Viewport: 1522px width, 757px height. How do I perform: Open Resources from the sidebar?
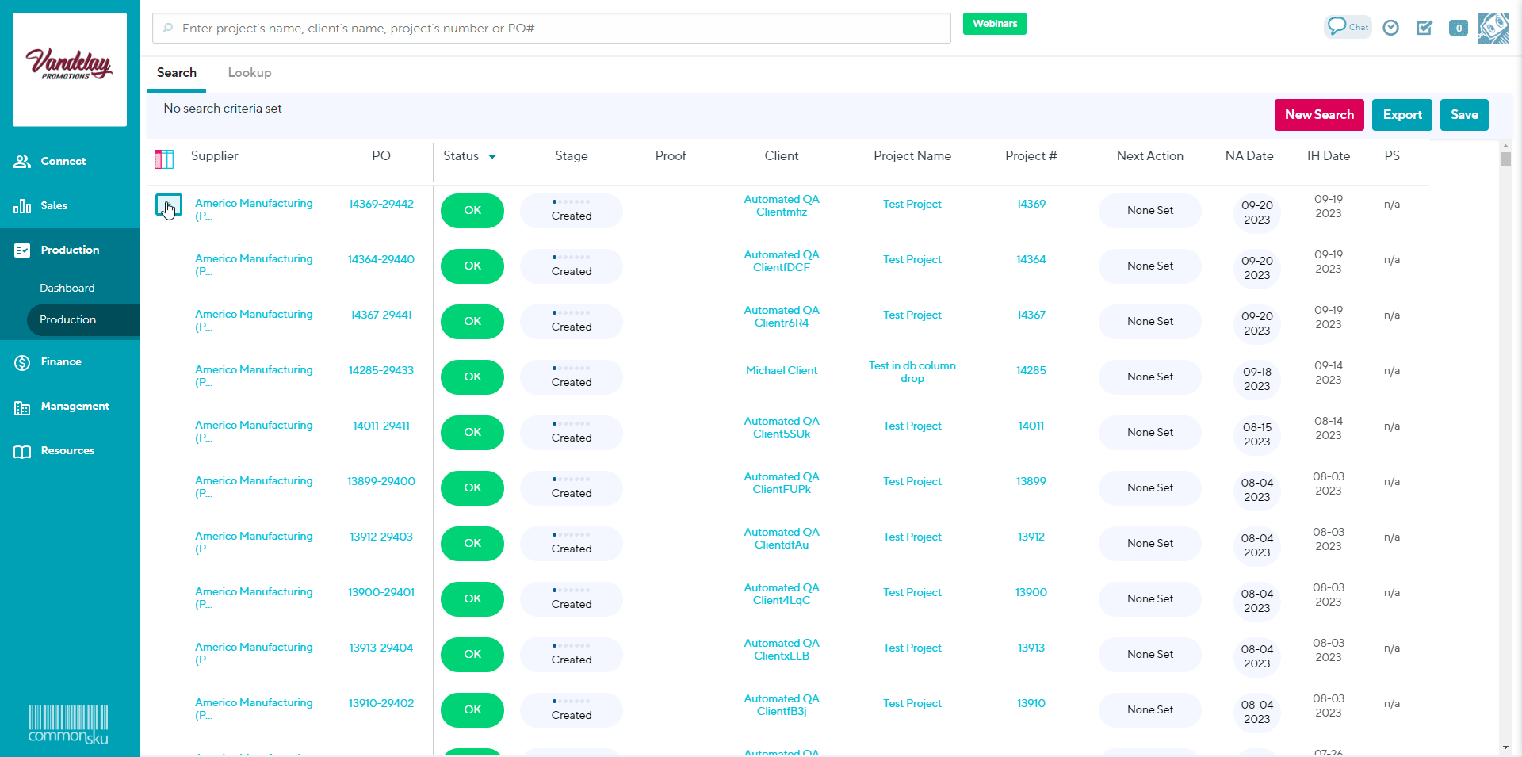[67, 450]
